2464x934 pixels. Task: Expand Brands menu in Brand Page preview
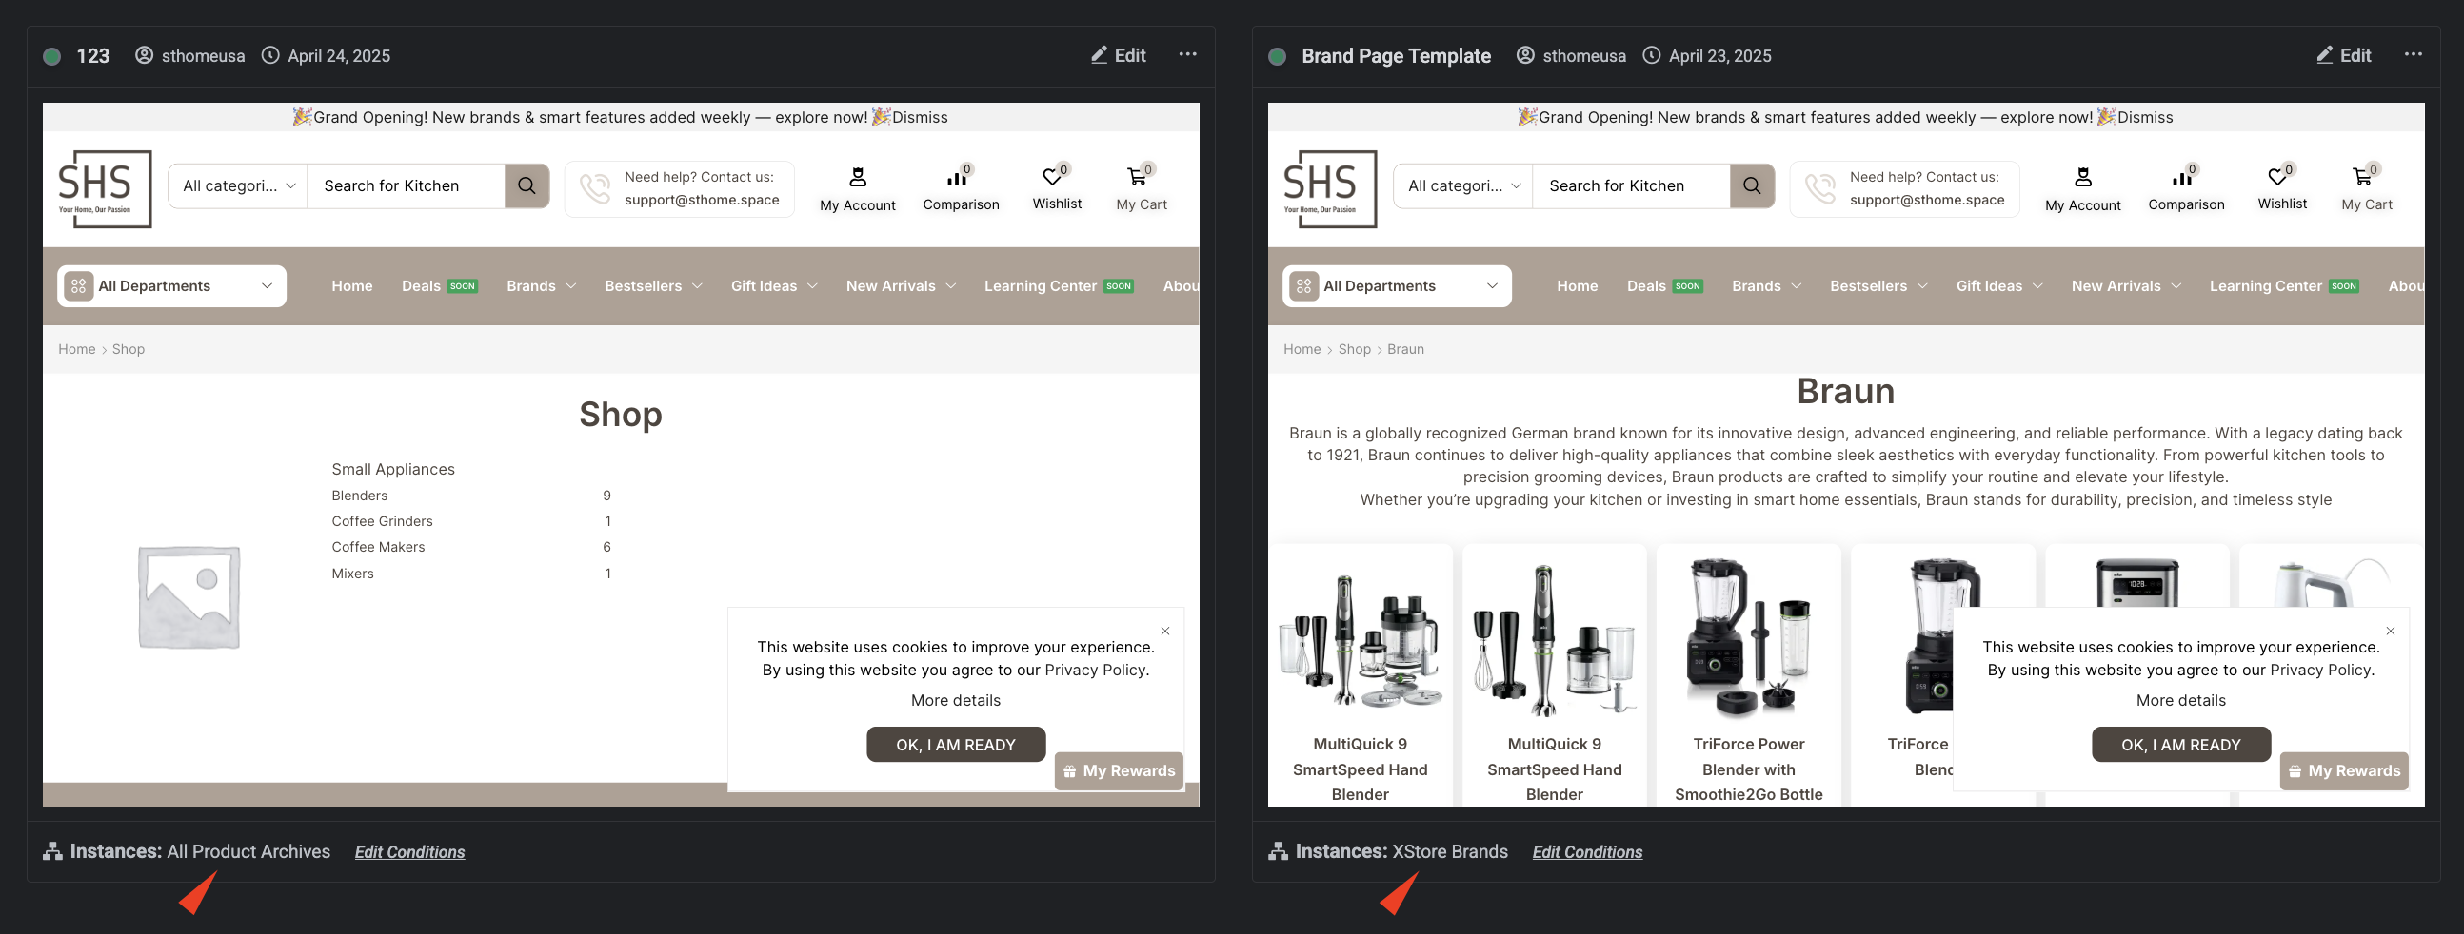pos(1767,286)
